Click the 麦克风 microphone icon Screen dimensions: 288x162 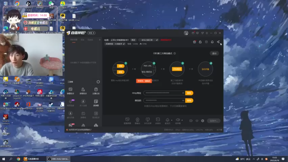point(167,120)
